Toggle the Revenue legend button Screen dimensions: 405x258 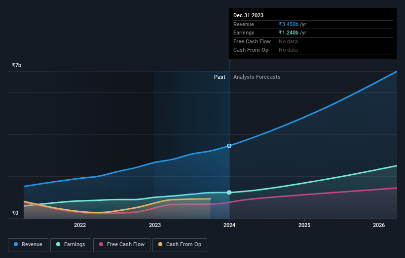tap(28, 245)
